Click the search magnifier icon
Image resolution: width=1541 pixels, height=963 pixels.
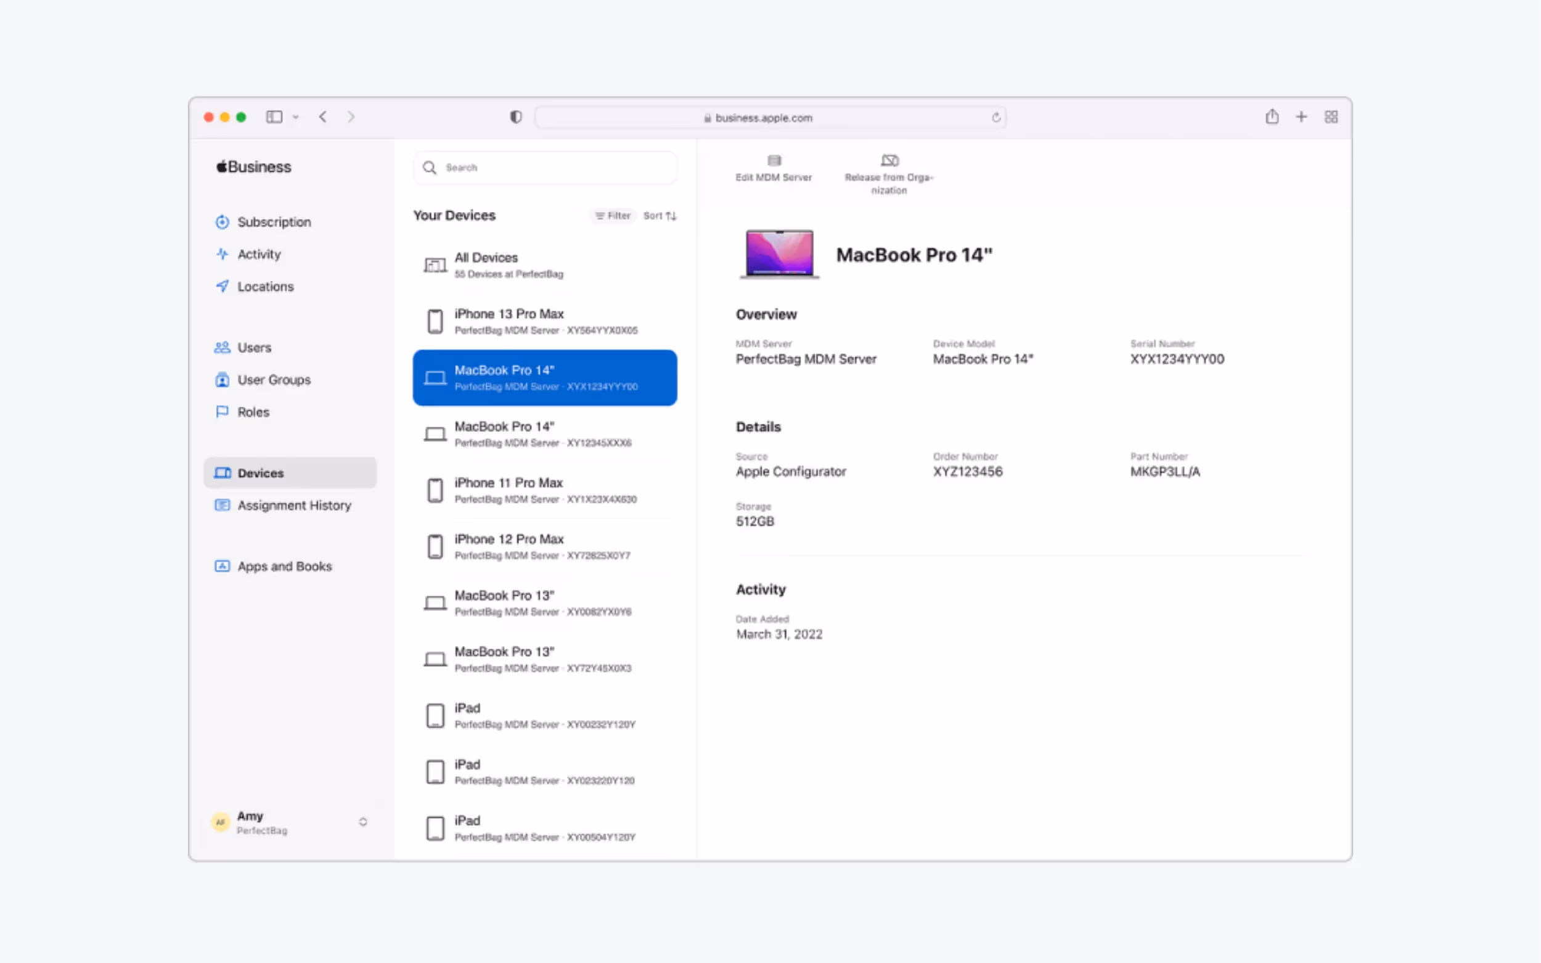click(x=430, y=168)
